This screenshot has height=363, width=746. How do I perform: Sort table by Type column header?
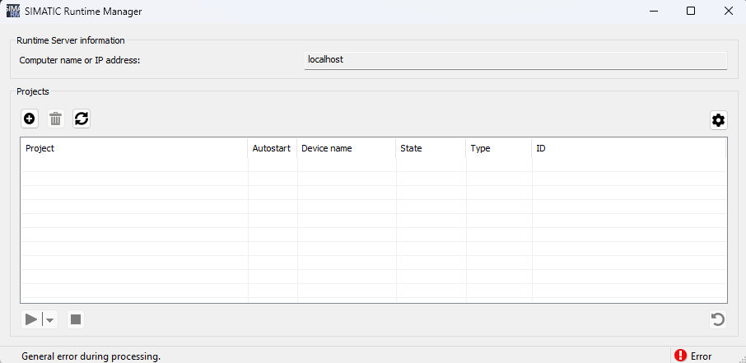click(x=498, y=149)
